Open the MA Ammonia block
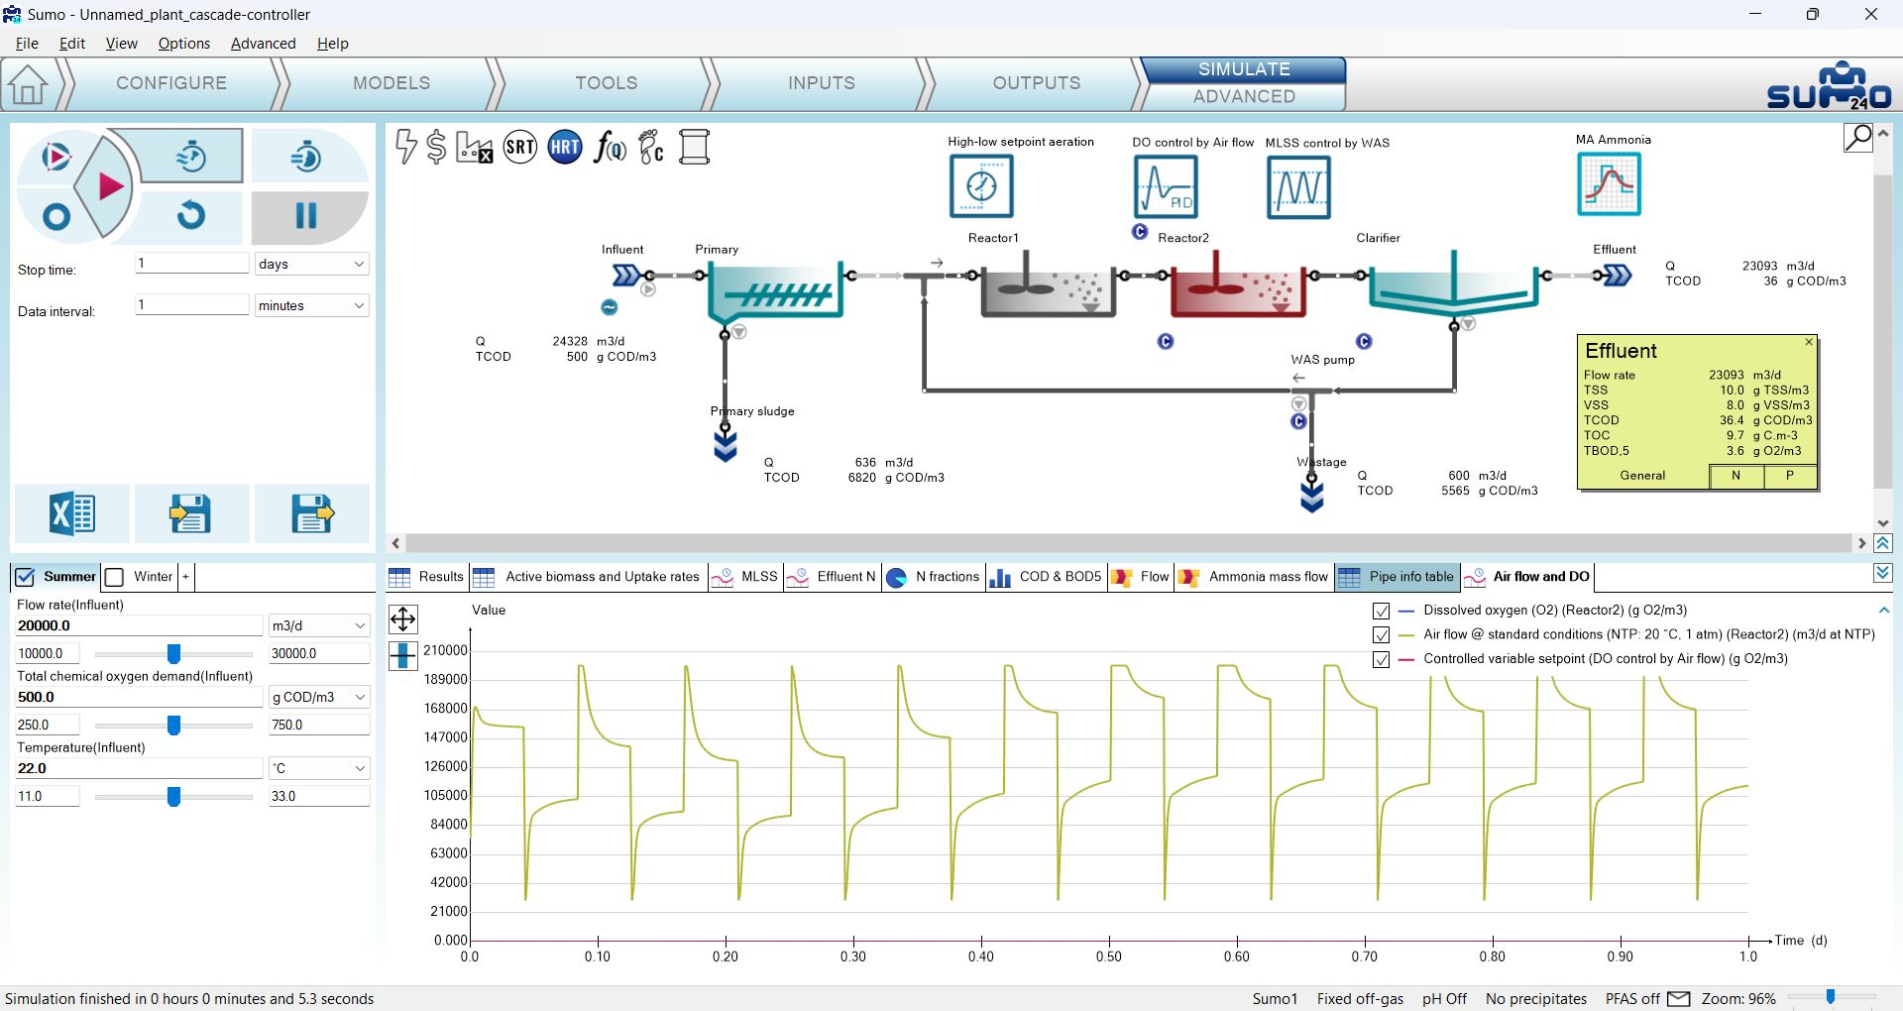This screenshot has width=1903, height=1011. pos(1610,183)
